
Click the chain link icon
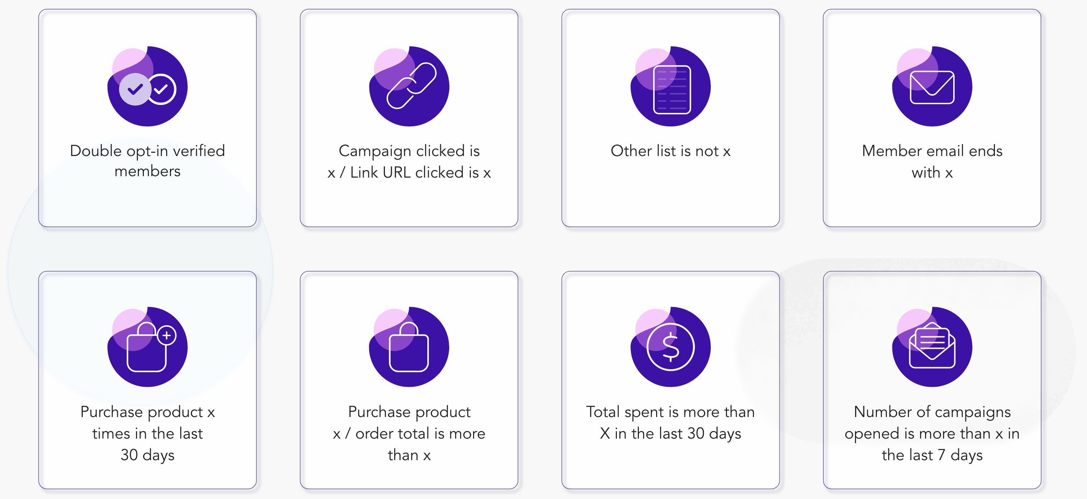point(409,87)
